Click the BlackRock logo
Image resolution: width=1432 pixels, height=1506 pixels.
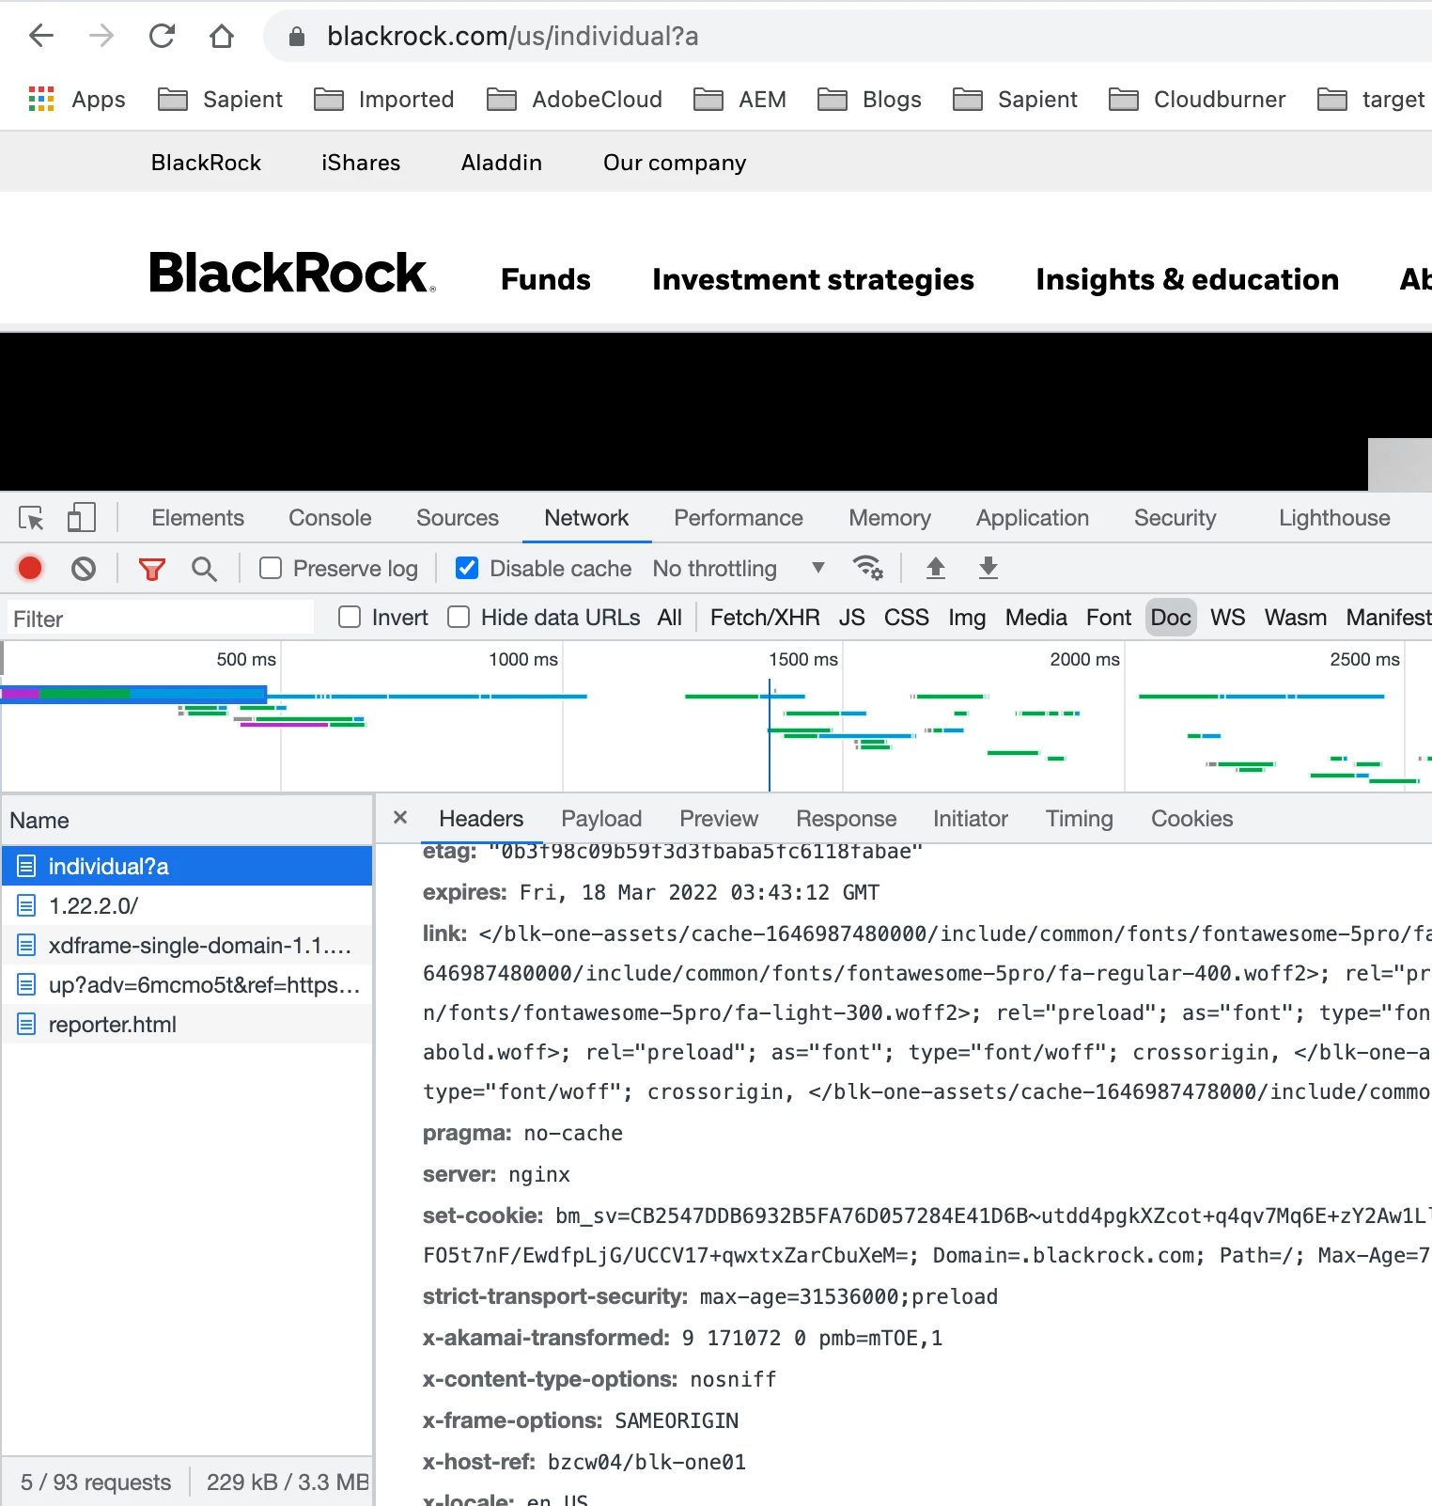point(292,273)
